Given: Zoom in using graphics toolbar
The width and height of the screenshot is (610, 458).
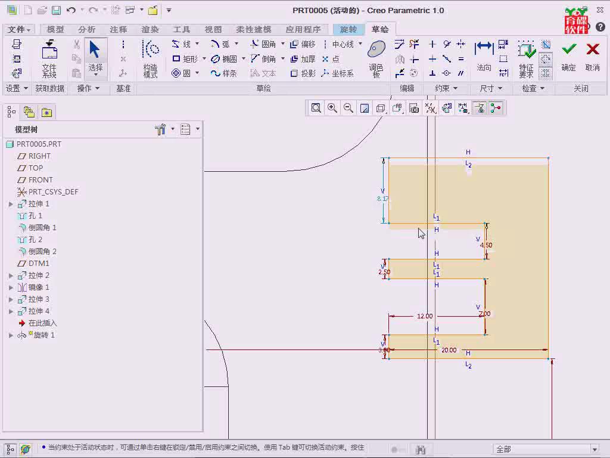Looking at the screenshot, I should [332, 108].
